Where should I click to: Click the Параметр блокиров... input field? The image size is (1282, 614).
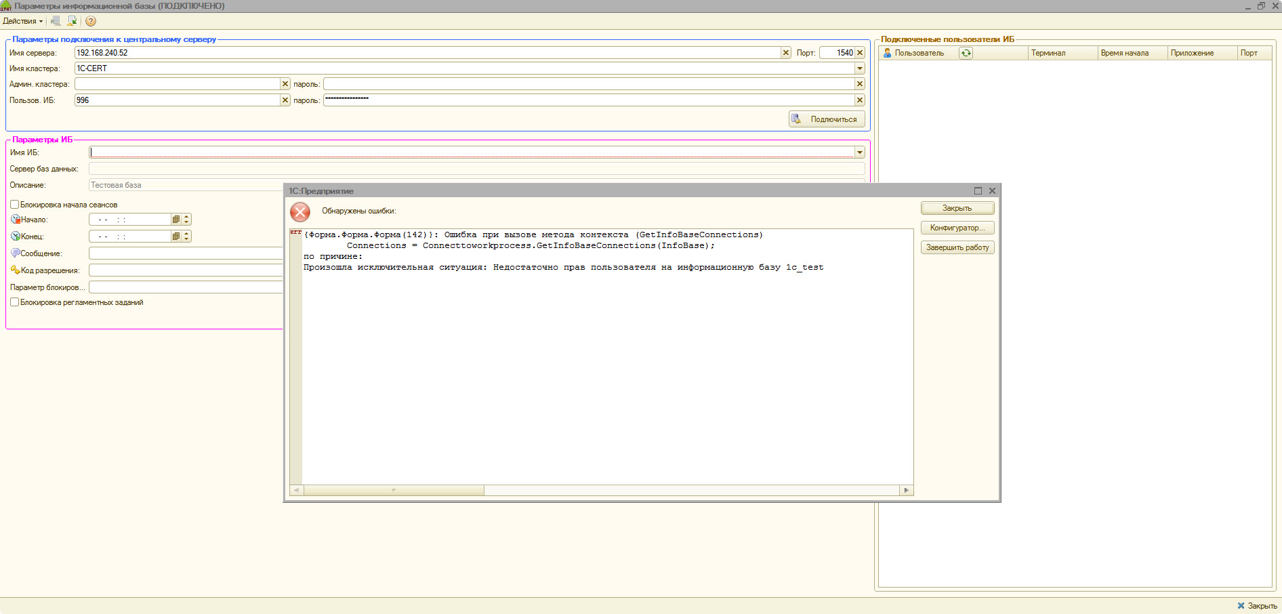coord(186,287)
